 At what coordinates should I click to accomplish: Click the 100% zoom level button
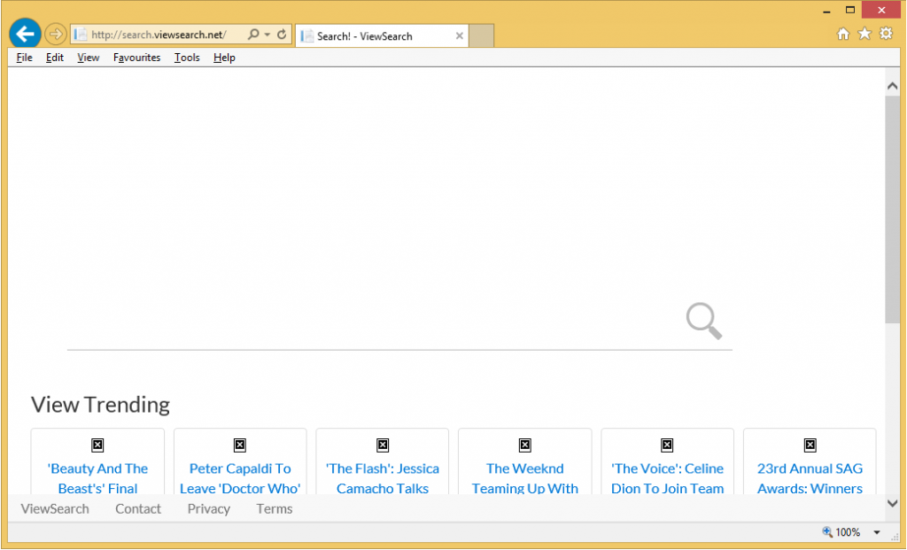tap(842, 532)
